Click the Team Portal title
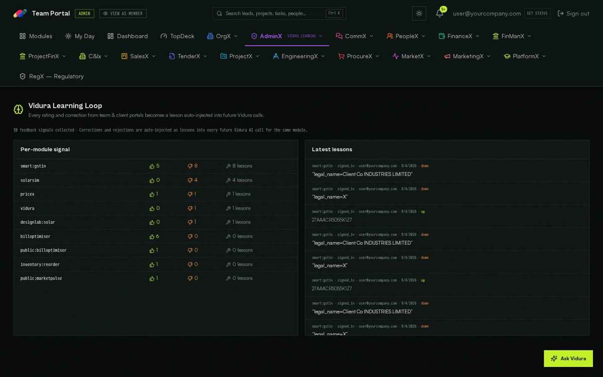Screen dimensions: 603x377 [51, 14]
